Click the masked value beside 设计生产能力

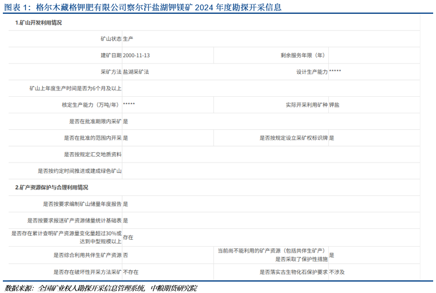[x=335, y=72]
